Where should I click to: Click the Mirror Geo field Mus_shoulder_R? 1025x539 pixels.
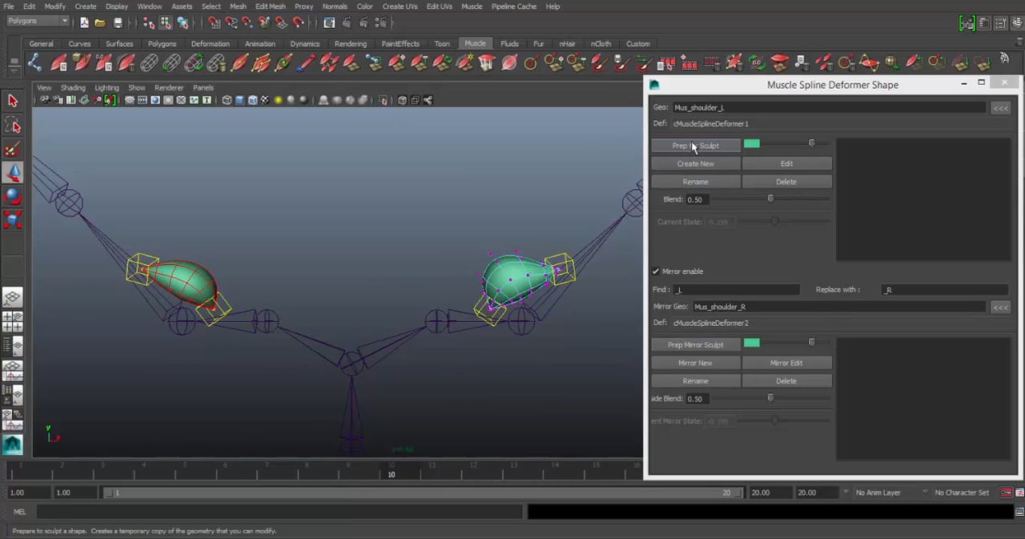click(838, 307)
